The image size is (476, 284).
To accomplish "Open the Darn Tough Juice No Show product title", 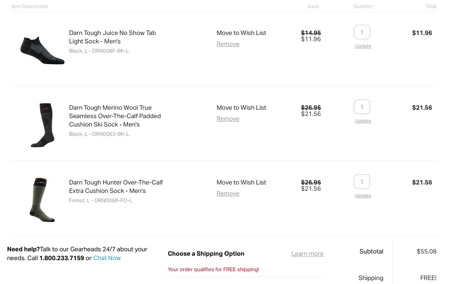I will point(112,37).
